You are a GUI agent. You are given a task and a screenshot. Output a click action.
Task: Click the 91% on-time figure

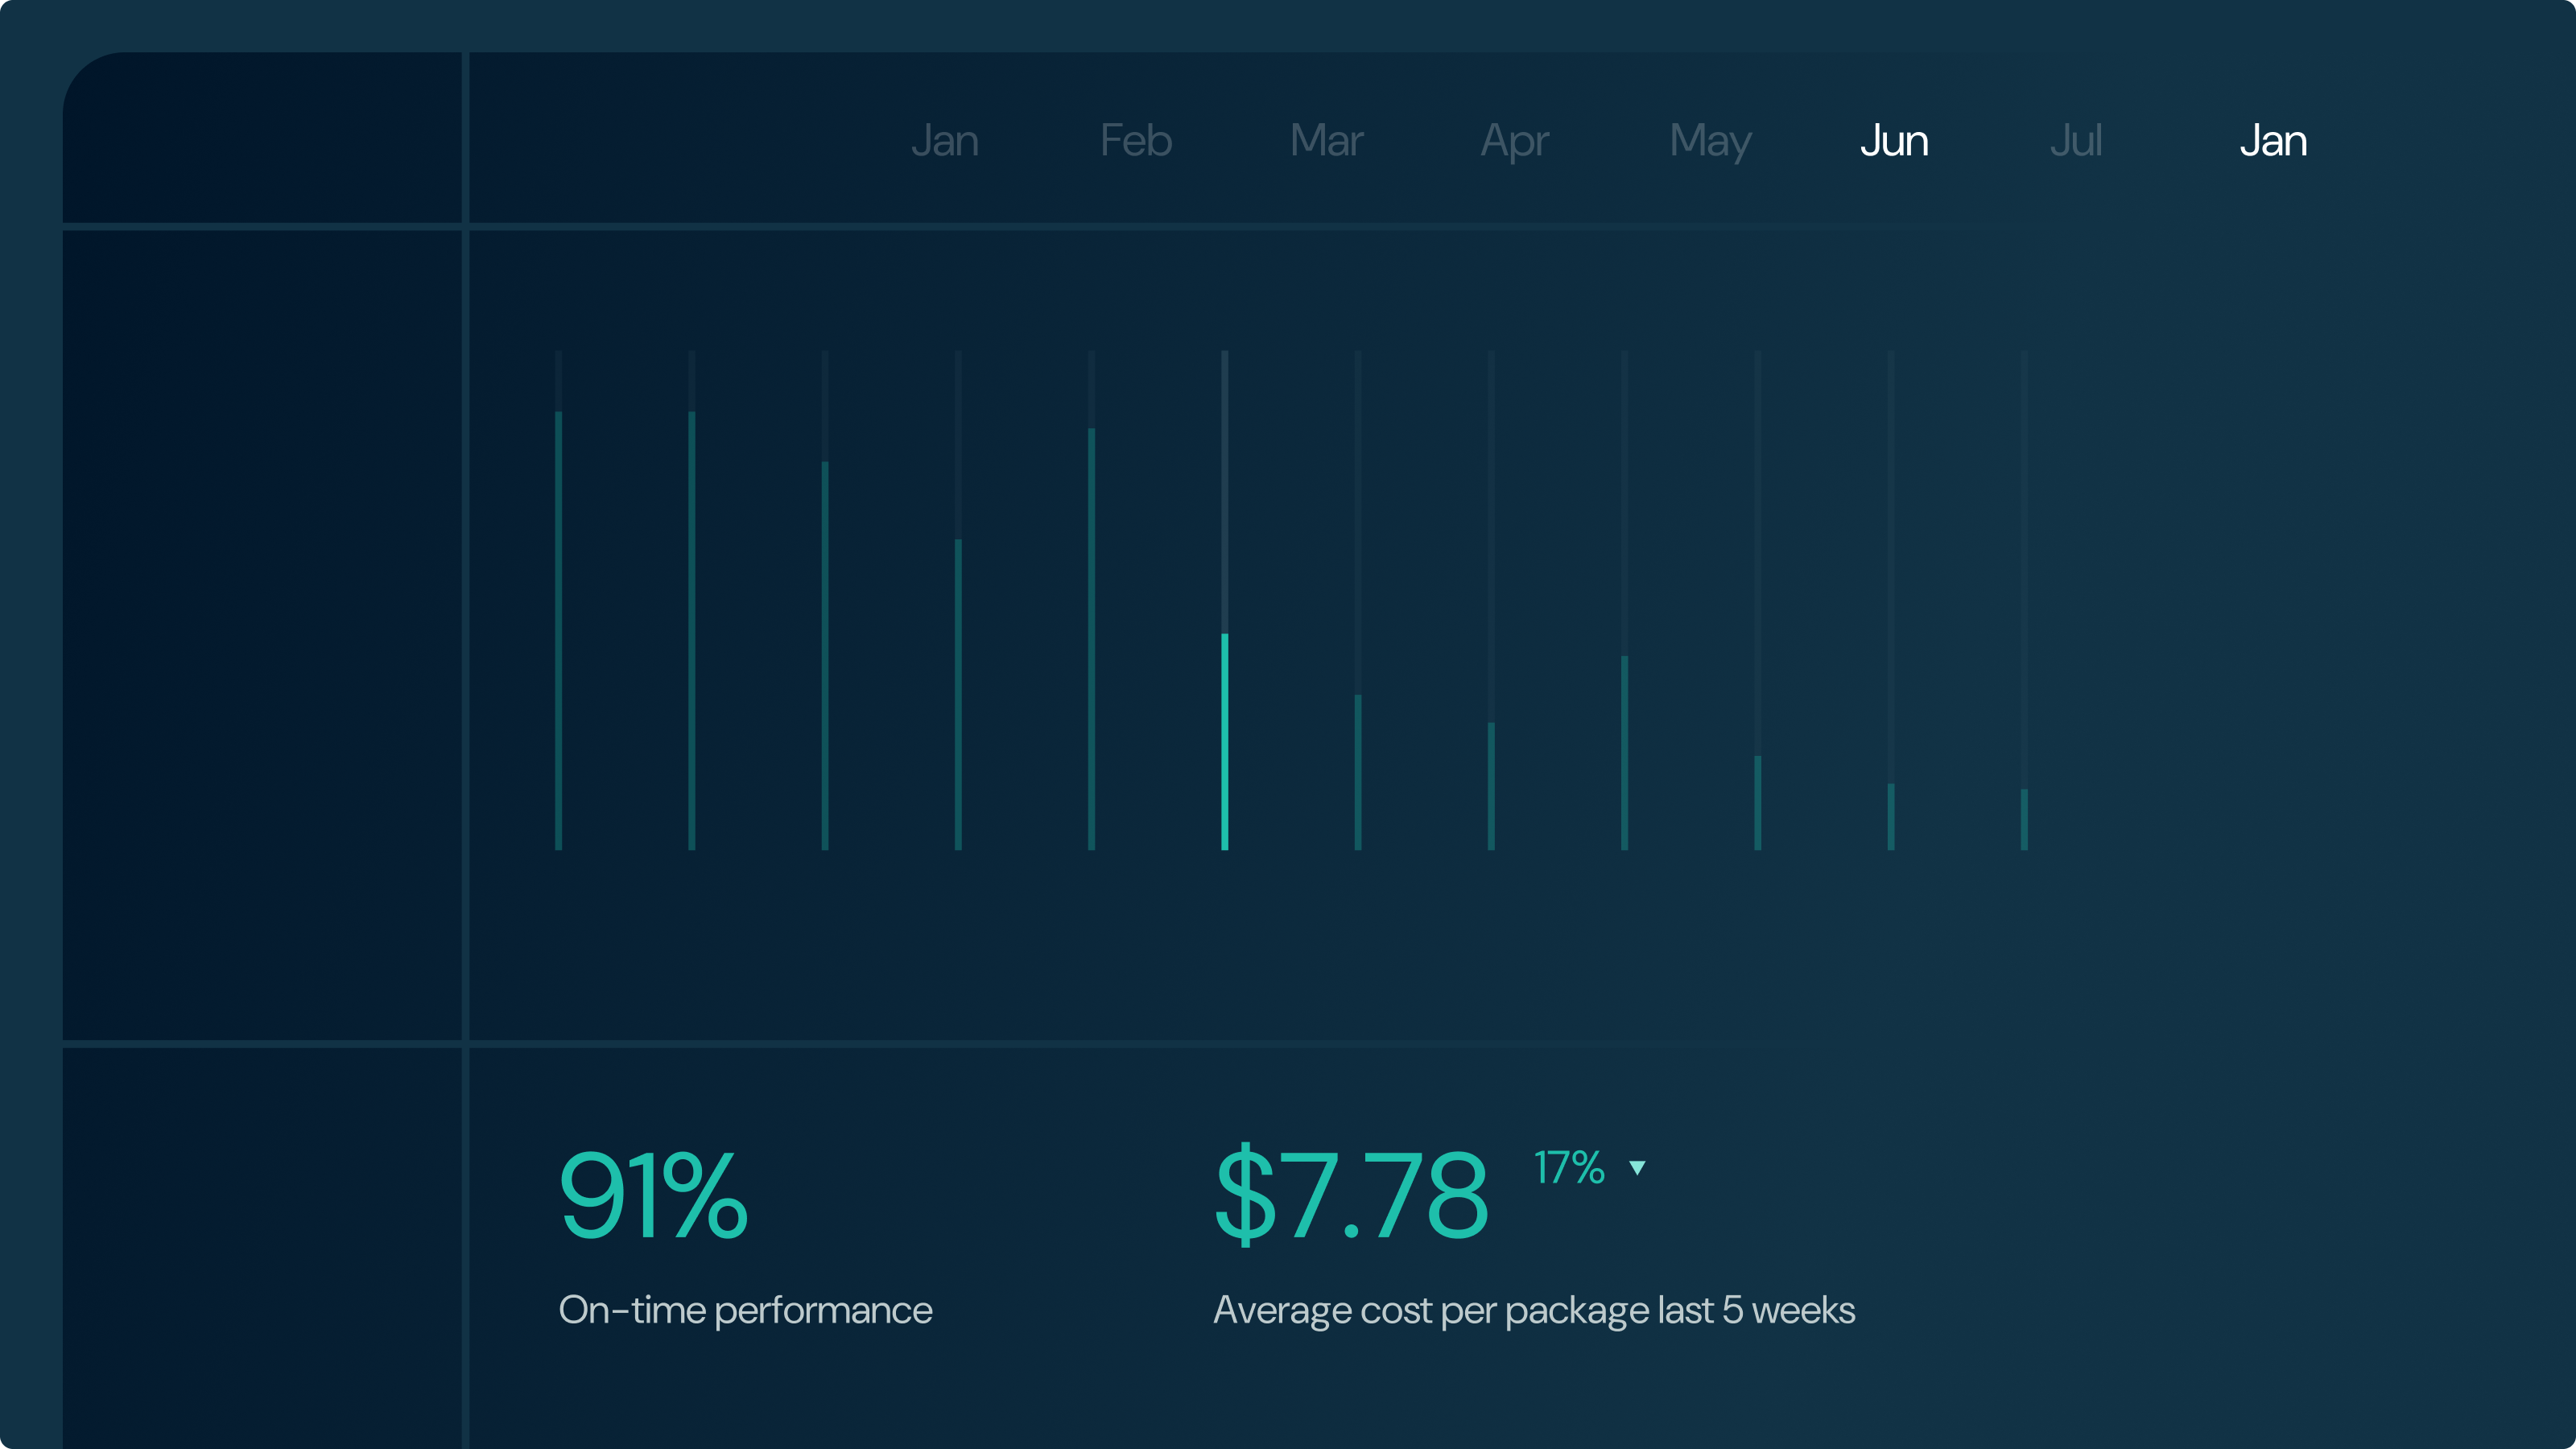[x=653, y=1195]
